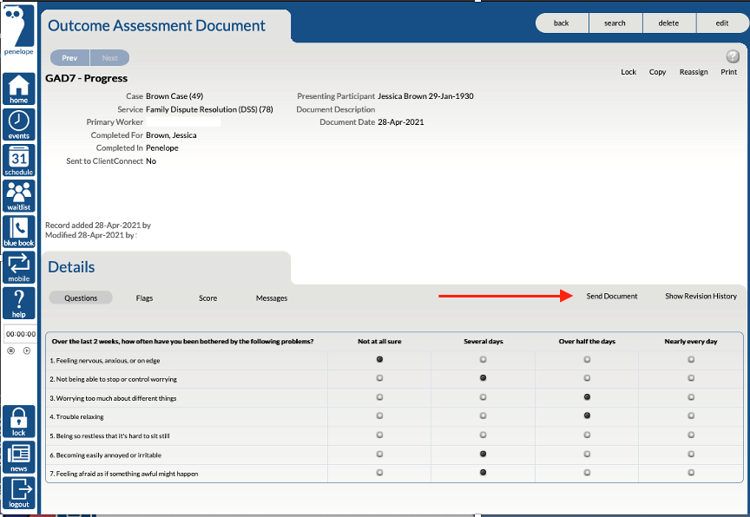Click the lock padlock sidebar icon
750x517 pixels.
pos(18,422)
